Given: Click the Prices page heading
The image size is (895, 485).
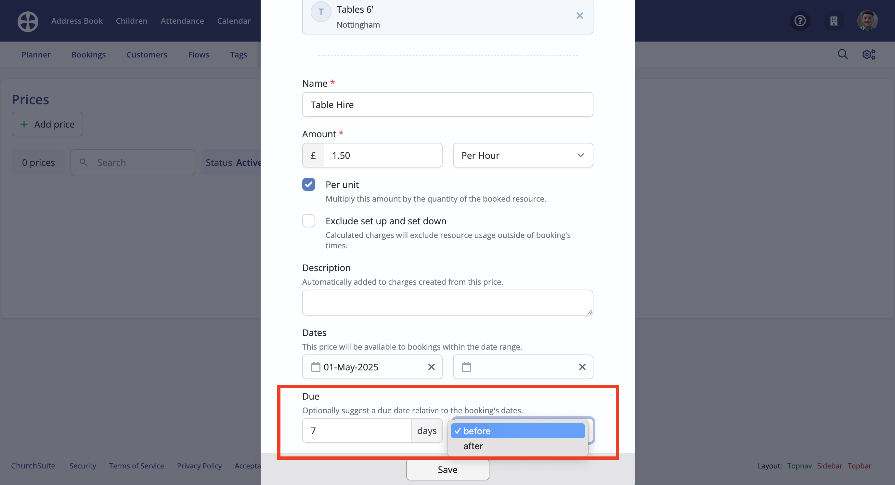Looking at the screenshot, I should pyautogui.click(x=31, y=100).
